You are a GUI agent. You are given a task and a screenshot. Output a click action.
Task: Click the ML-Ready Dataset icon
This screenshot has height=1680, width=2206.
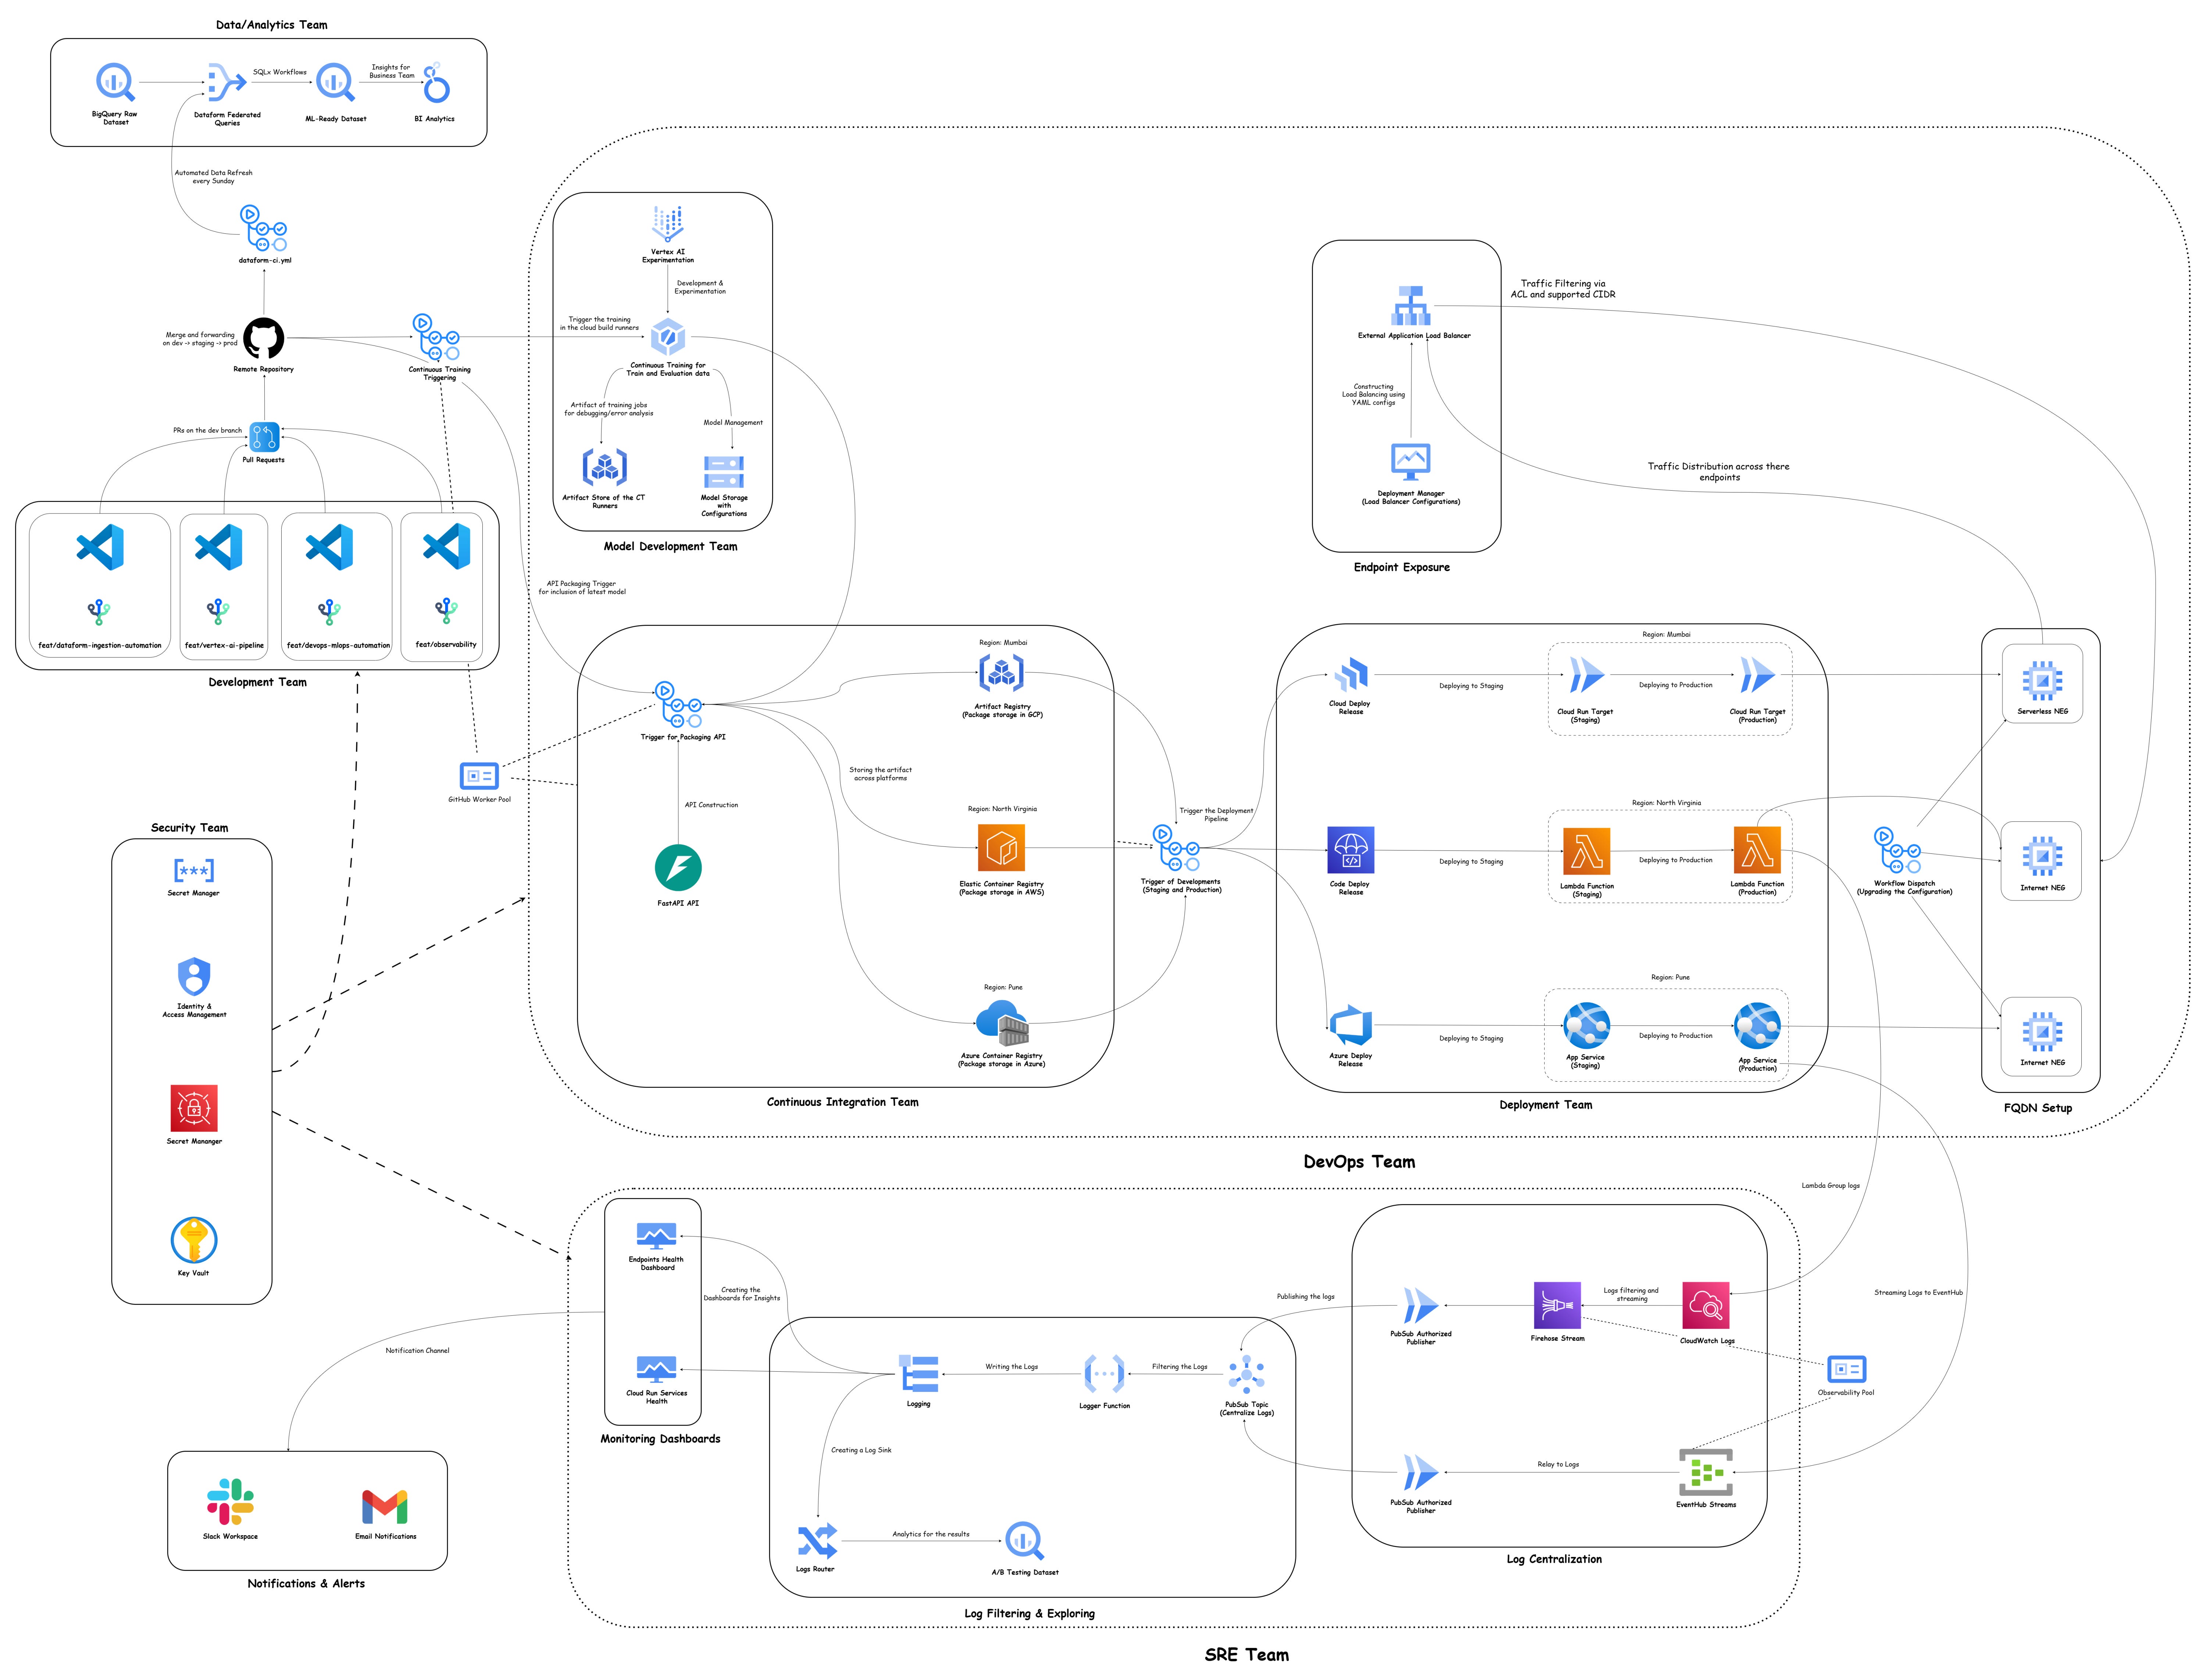(x=335, y=82)
